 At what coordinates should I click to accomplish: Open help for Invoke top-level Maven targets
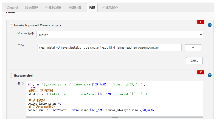tap(210, 25)
